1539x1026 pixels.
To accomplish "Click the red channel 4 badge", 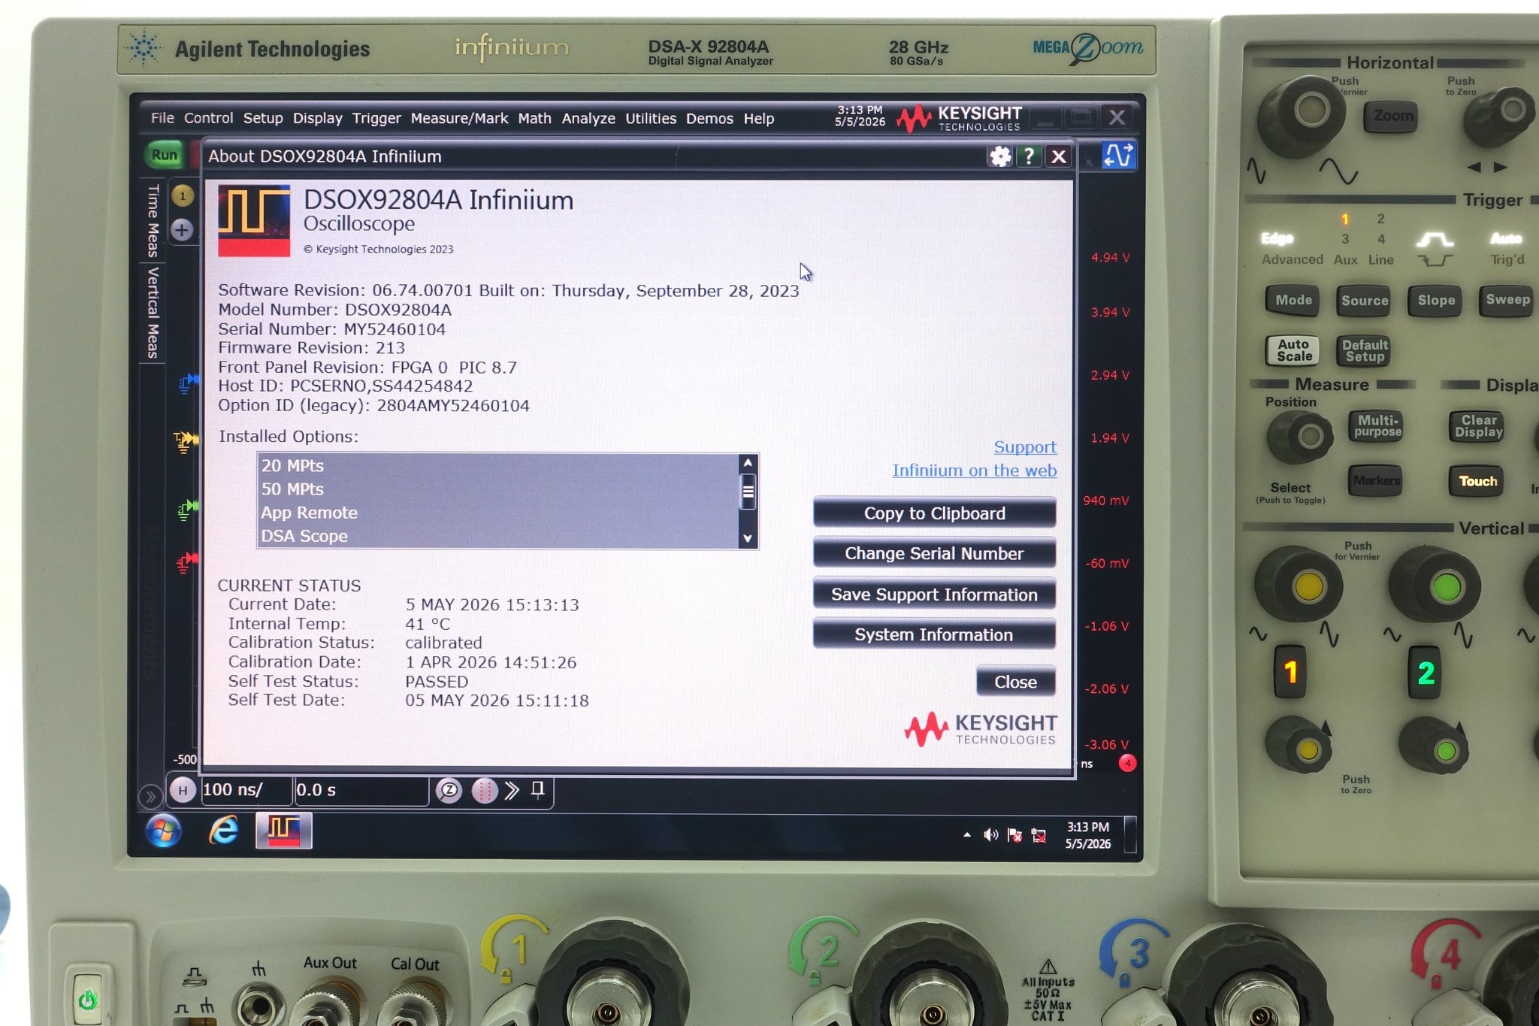I will pos(1127,764).
